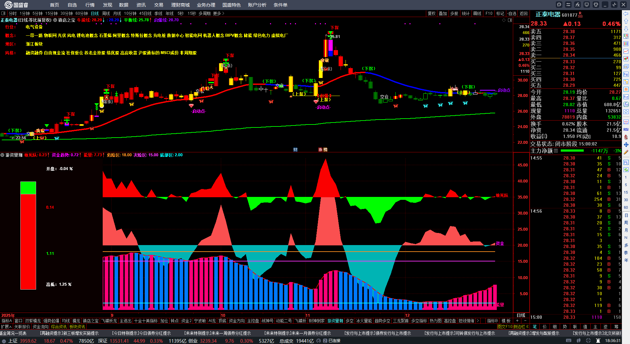
Task: Open the settings sliders icon in title bar
Action: tap(568, 5)
